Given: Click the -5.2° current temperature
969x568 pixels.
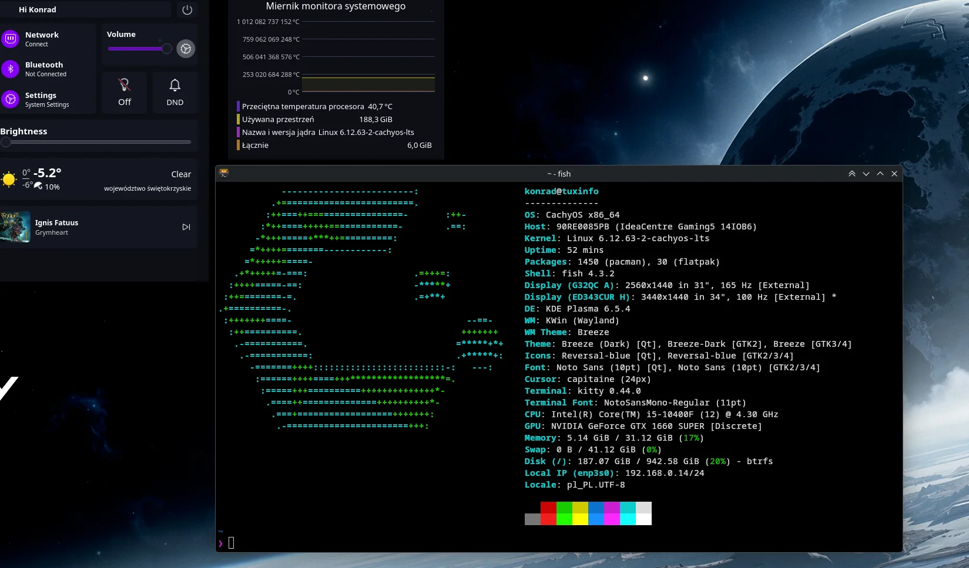Looking at the screenshot, I should [x=47, y=173].
